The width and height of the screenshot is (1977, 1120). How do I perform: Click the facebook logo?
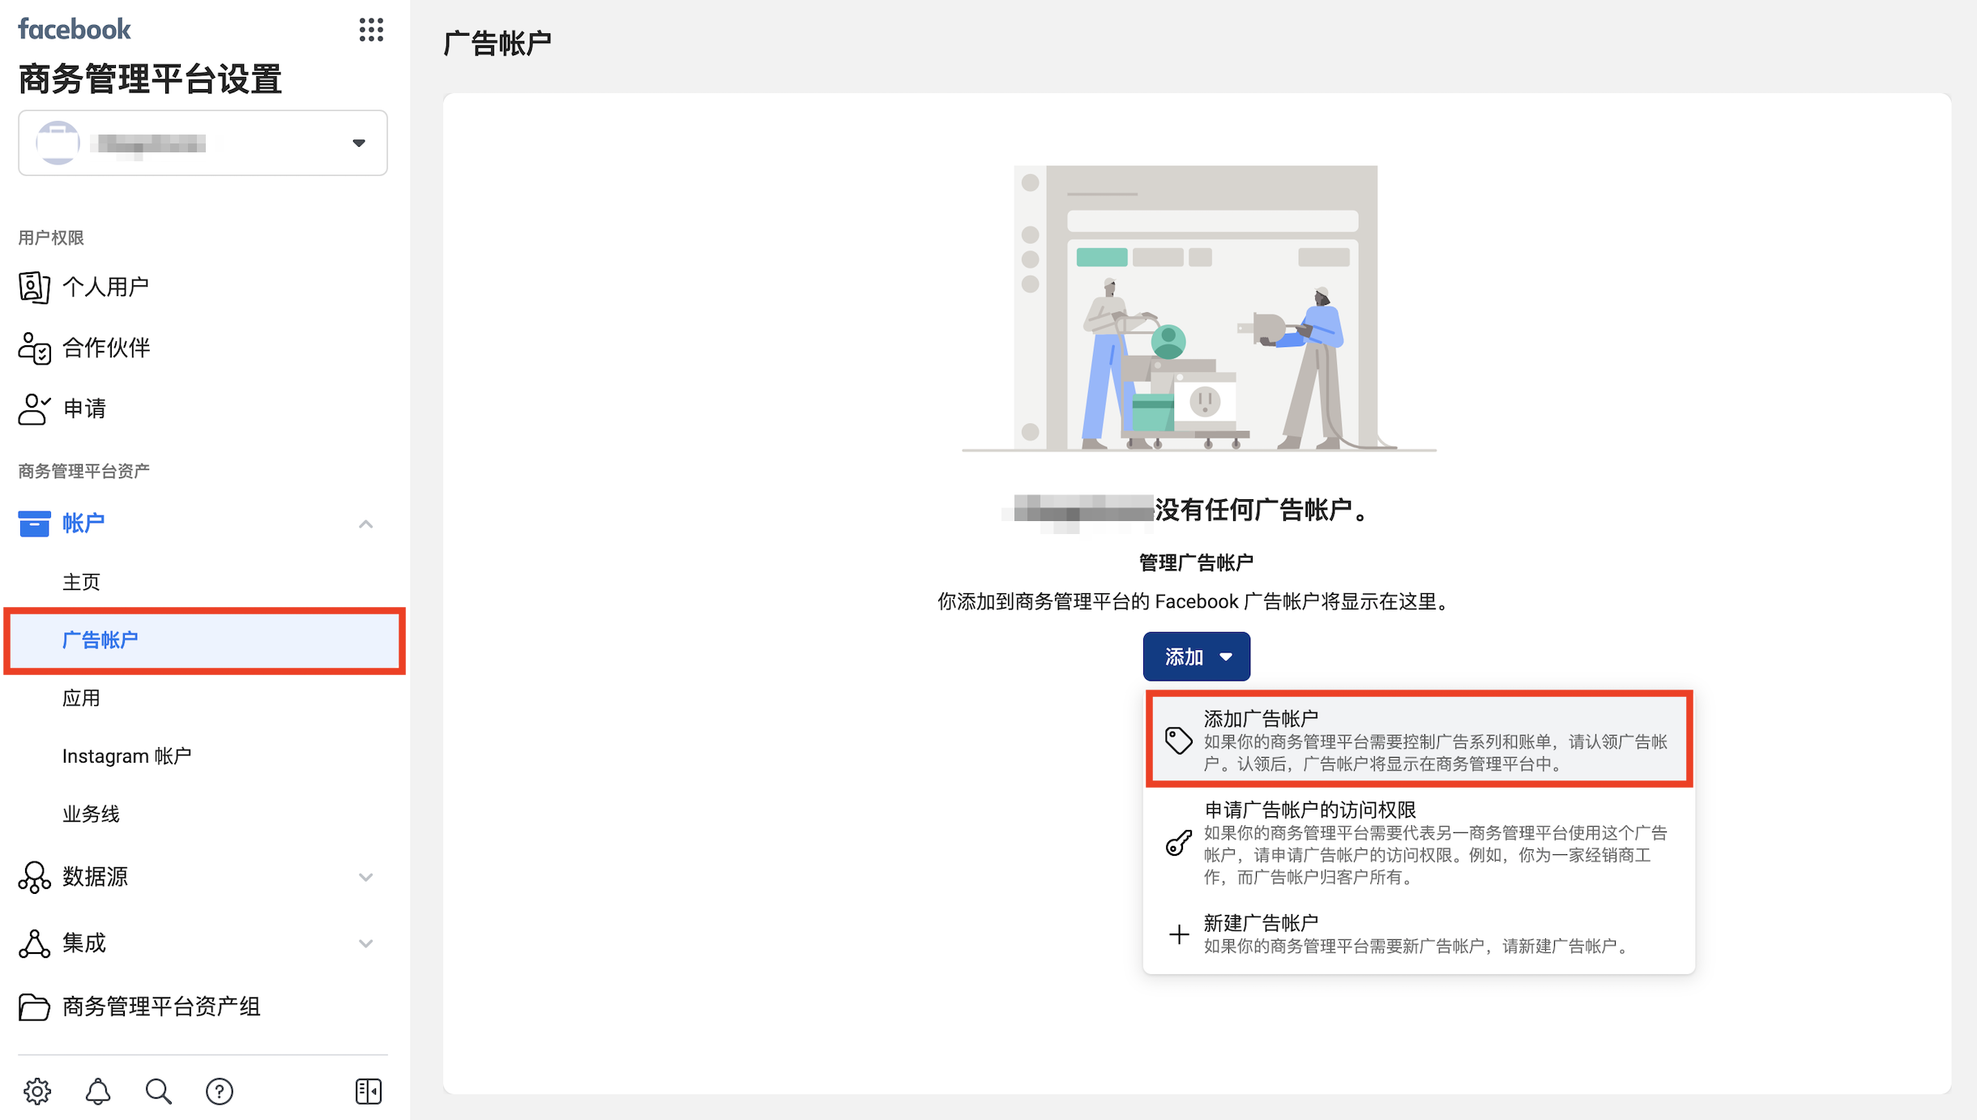click(75, 29)
